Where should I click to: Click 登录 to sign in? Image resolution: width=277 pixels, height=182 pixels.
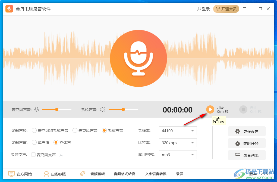click(203, 9)
